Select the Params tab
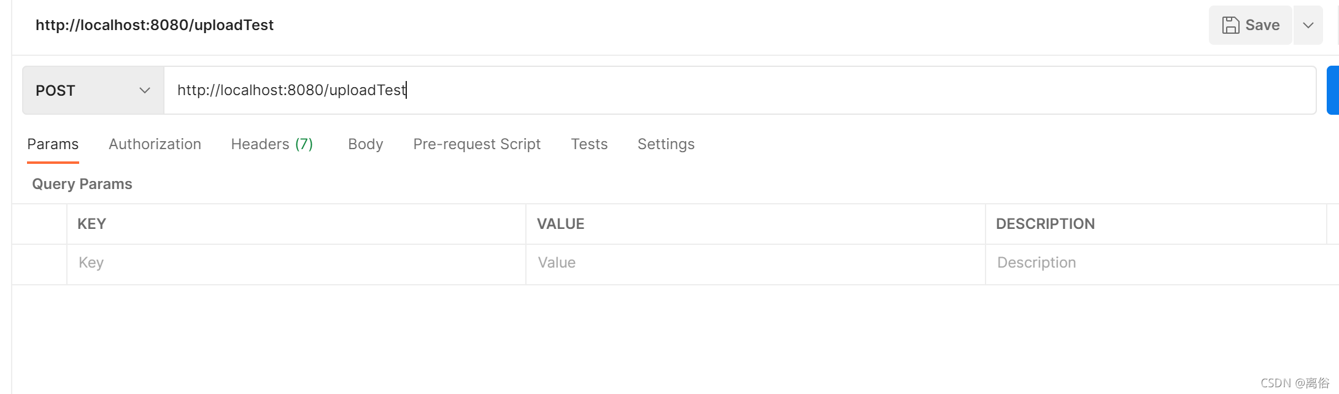 [53, 144]
